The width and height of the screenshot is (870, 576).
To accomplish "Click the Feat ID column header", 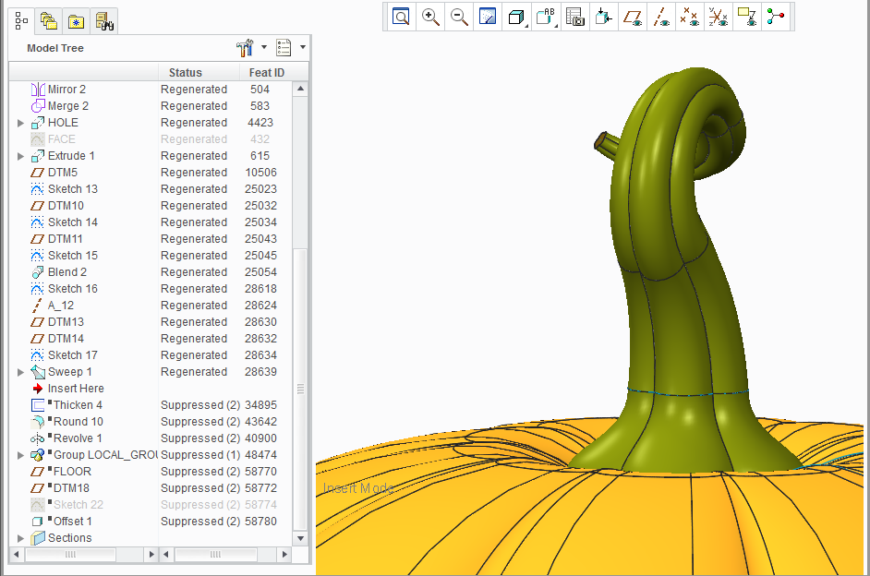I will click(267, 73).
